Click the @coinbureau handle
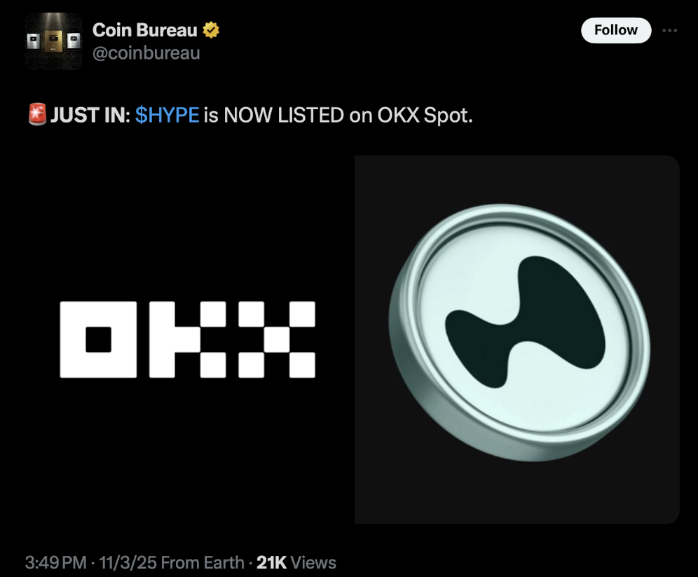698x577 pixels. coord(146,52)
